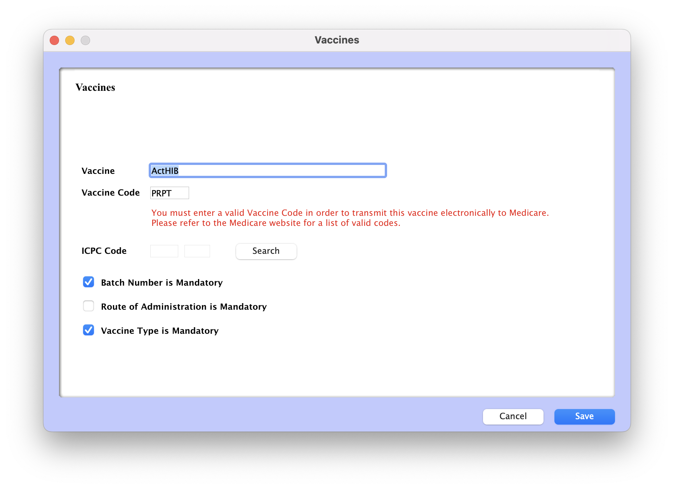Click the Vaccine Code field label
This screenshot has height=489, width=674.
point(110,193)
